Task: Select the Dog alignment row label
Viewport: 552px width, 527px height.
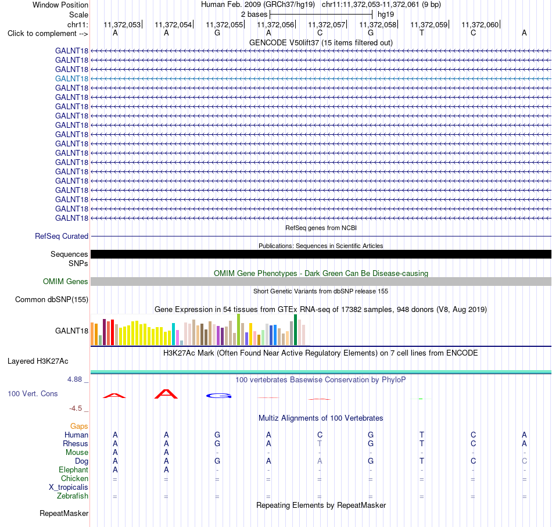Action: coord(81,461)
